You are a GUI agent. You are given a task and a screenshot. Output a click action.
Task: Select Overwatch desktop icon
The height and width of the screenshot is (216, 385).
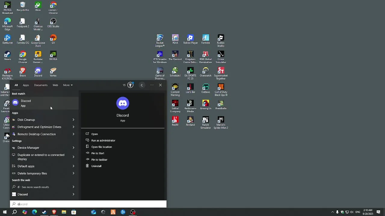[206, 72]
